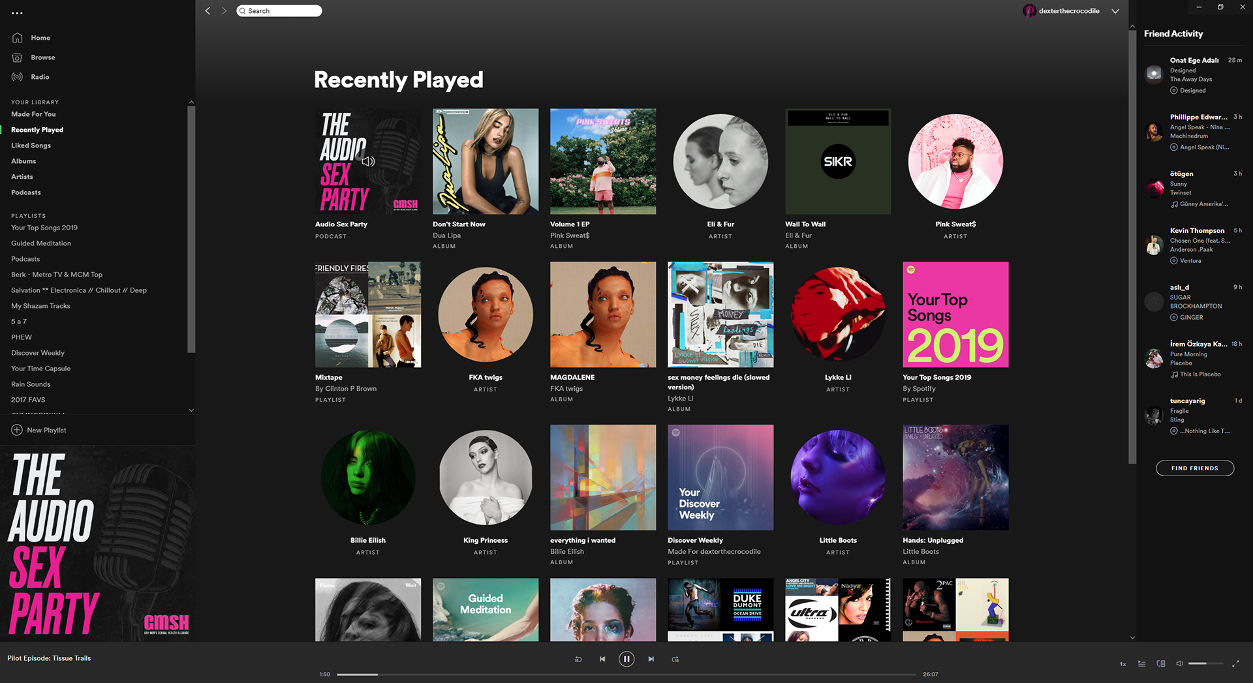Open the three-dot app menu

17,13
